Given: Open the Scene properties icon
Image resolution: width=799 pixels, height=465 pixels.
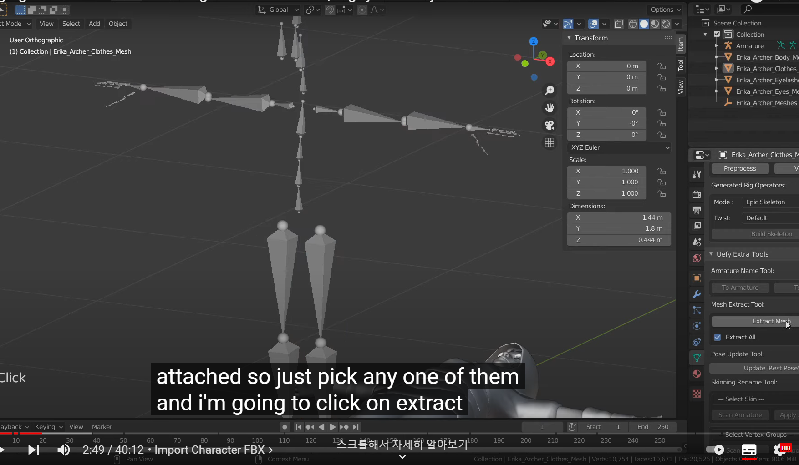Looking at the screenshot, I should coord(697,242).
